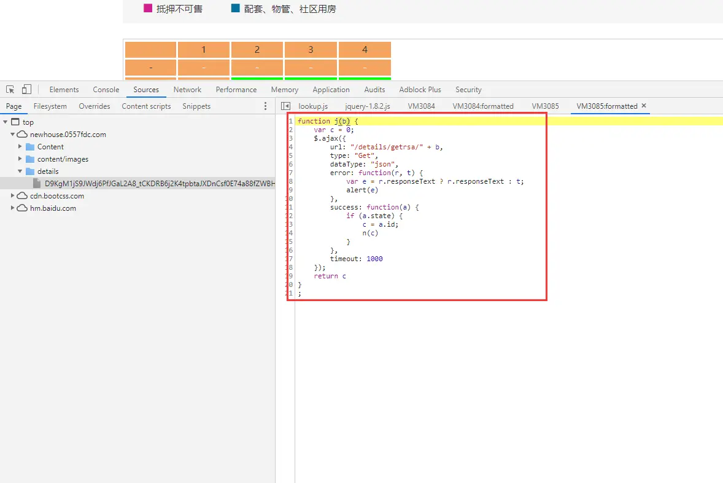Toggle the device toolbar icon
The height and width of the screenshot is (483, 723).
click(27, 89)
